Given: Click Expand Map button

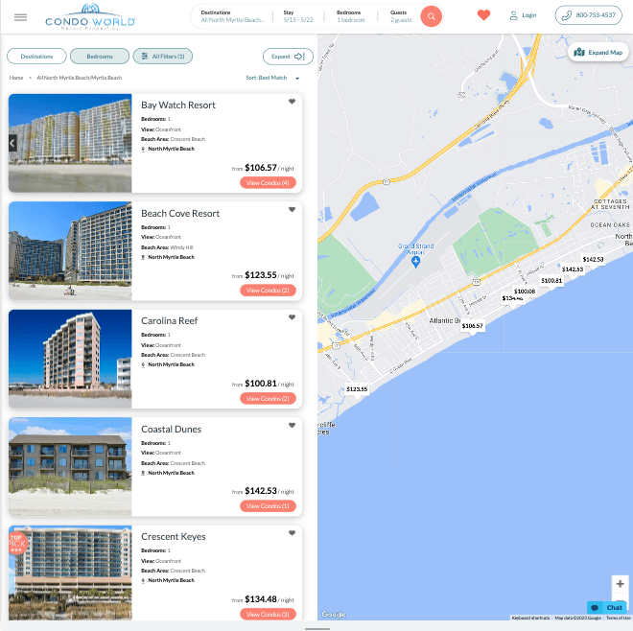Looking at the screenshot, I should point(598,53).
